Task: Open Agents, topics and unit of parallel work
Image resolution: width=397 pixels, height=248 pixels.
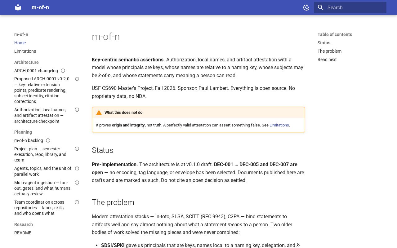Action: 43,171
